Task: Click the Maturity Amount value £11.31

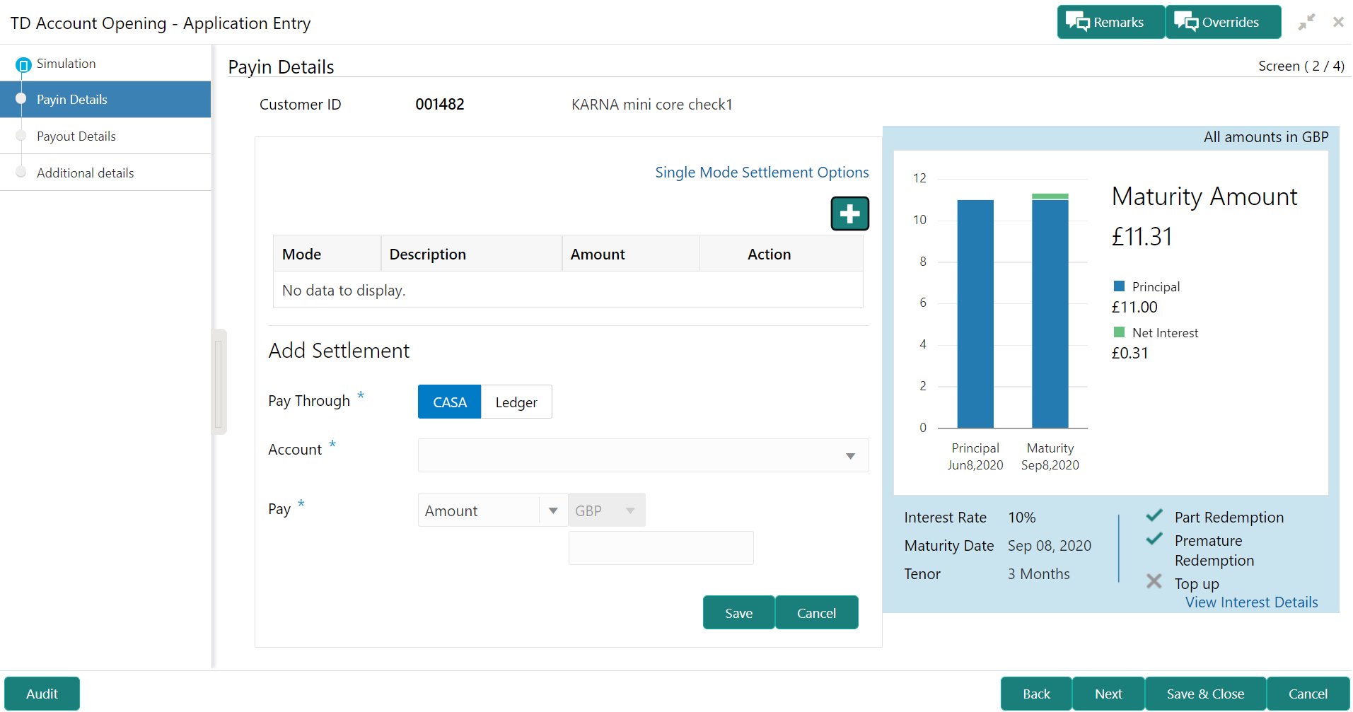Action: coord(1142,236)
